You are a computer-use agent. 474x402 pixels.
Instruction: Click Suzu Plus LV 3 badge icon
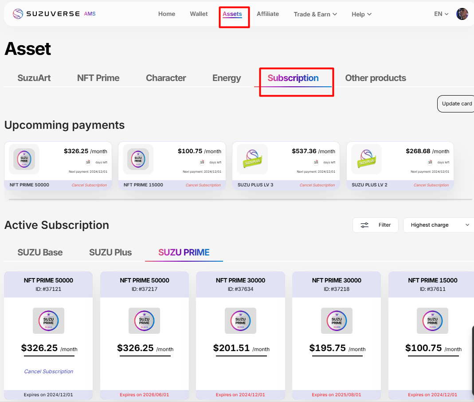[x=252, y=159]
